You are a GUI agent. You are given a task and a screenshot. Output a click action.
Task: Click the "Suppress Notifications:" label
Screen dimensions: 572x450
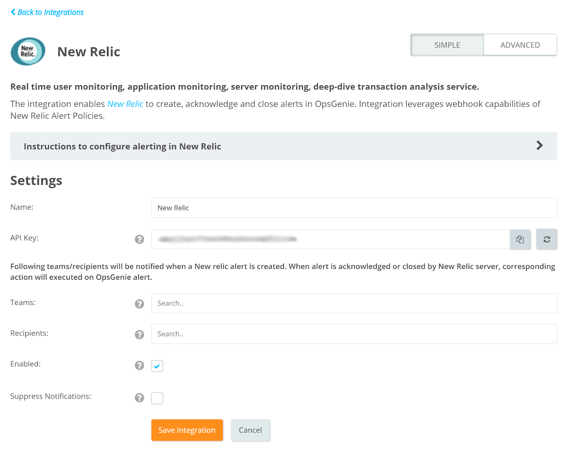pos(51,396)
